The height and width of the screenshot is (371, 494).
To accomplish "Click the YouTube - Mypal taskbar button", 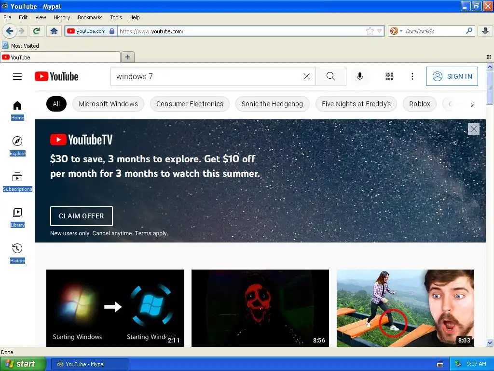I will (x=89, y=364).
